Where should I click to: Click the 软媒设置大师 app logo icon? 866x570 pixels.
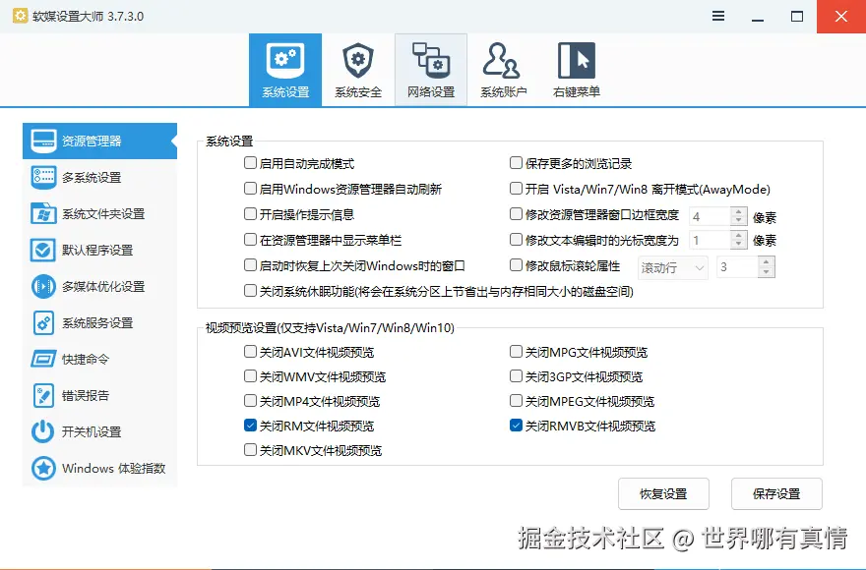(20, 16)
